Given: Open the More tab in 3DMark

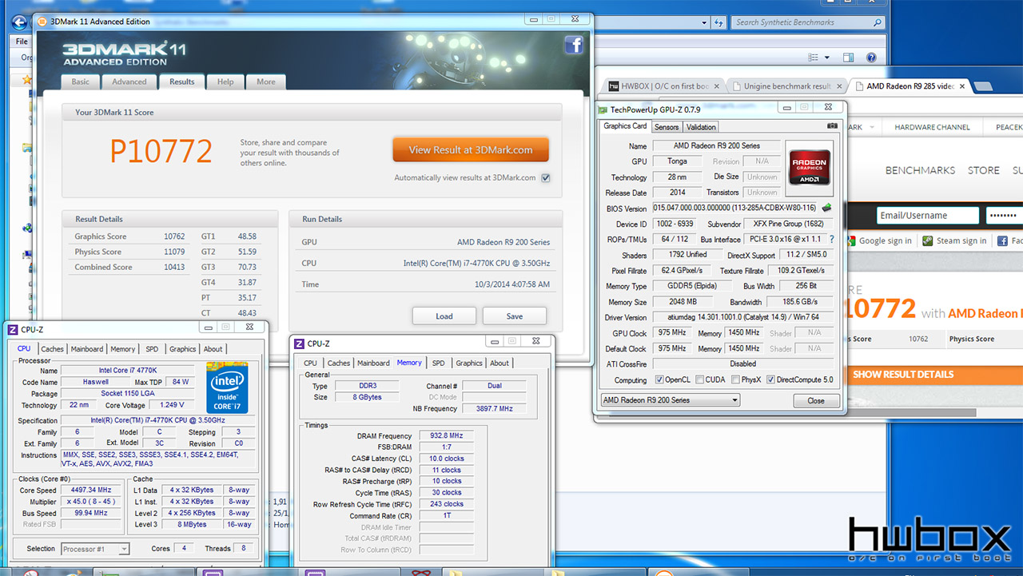Looking at the screenshot, I should click(x=266, y=81).
